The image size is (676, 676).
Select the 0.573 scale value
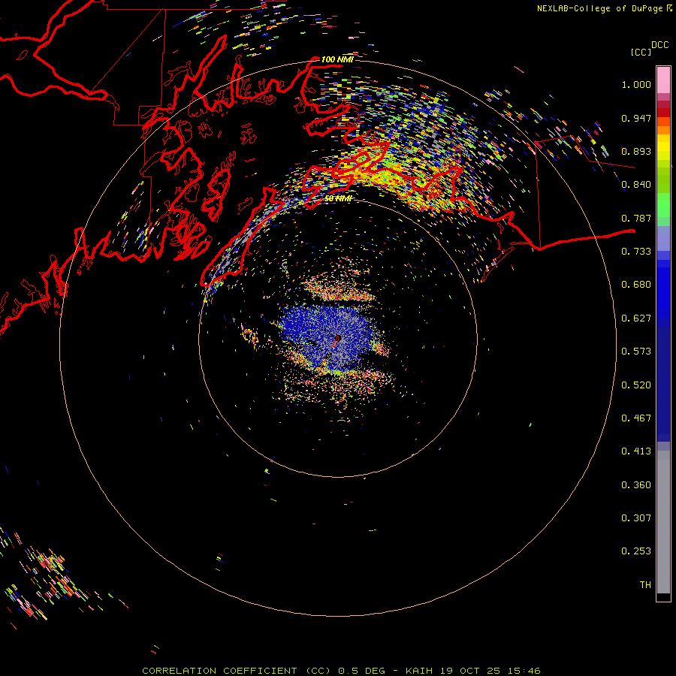636,352
